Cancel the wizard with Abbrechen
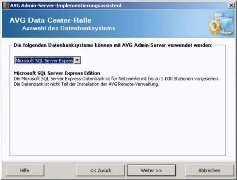This screenshot has height=180, width=237. (209, 170)
